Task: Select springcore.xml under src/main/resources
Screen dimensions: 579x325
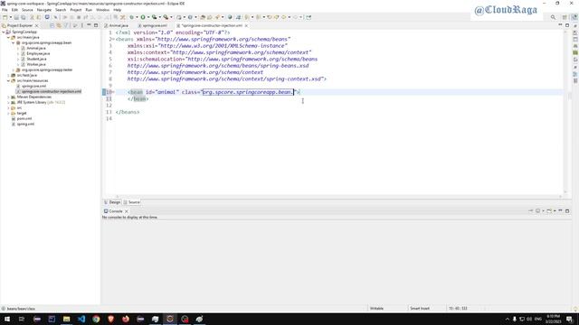Action: pyautogui.click(x=33, y=87)
